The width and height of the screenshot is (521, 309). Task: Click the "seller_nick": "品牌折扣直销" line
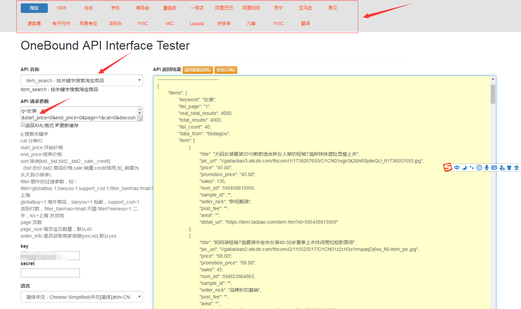(230, 290)
